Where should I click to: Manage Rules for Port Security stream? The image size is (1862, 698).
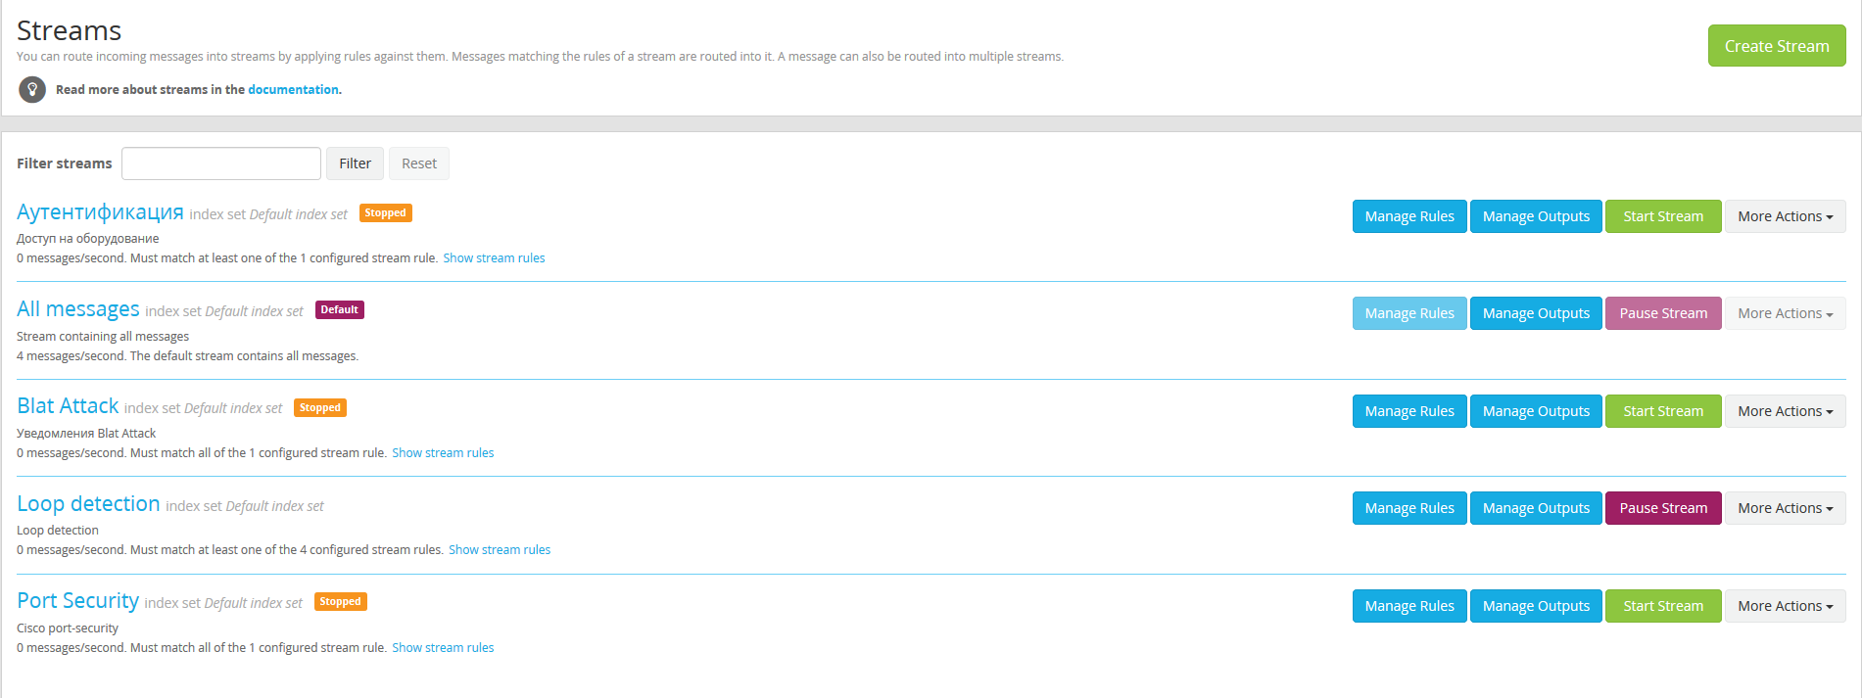pyautogui.click(x=1408, y=606)
